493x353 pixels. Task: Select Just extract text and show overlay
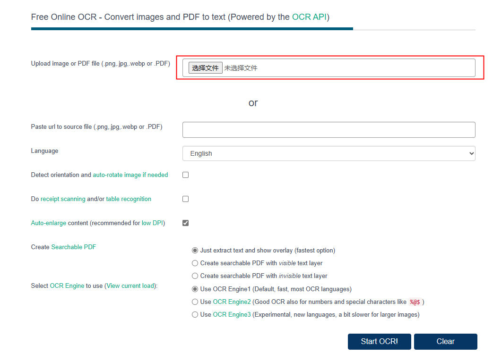(195, 251)
